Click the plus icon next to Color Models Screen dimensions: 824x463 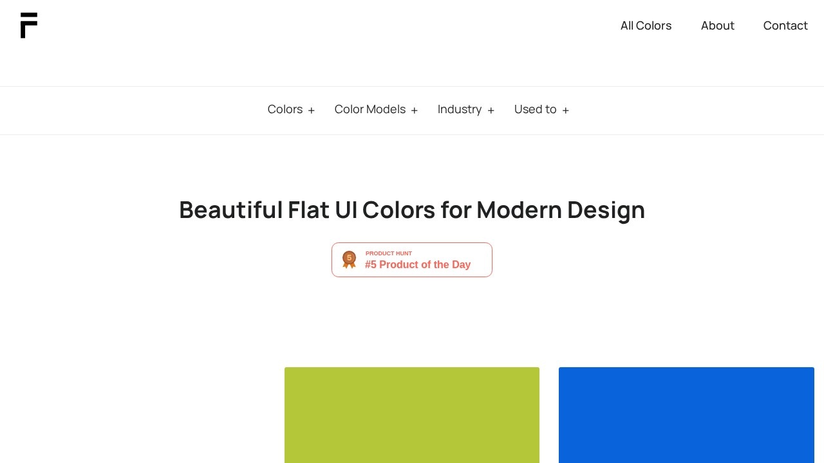pyautogui.click(x=415, y=110)
